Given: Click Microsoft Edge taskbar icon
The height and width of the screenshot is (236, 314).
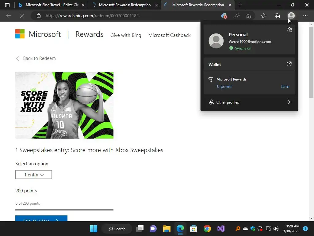Looking at the screenshot, I should [x=180, y=229].
